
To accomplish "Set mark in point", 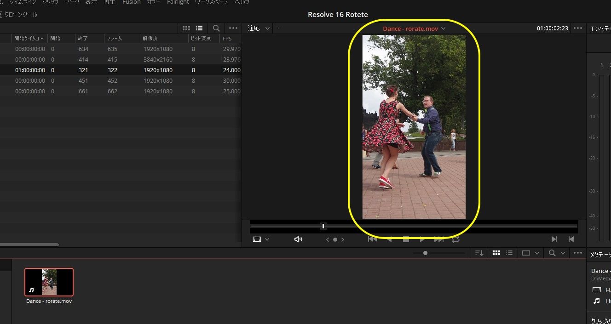I will (x=554, y=239).
